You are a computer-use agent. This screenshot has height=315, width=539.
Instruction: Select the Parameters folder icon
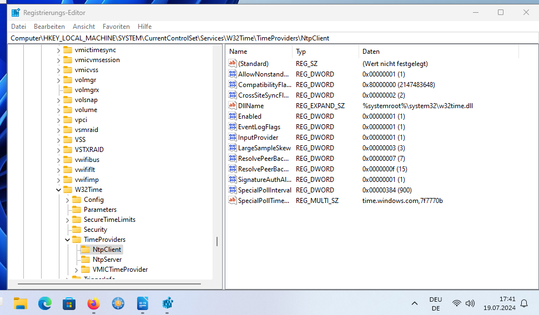[x=77, y=209]
